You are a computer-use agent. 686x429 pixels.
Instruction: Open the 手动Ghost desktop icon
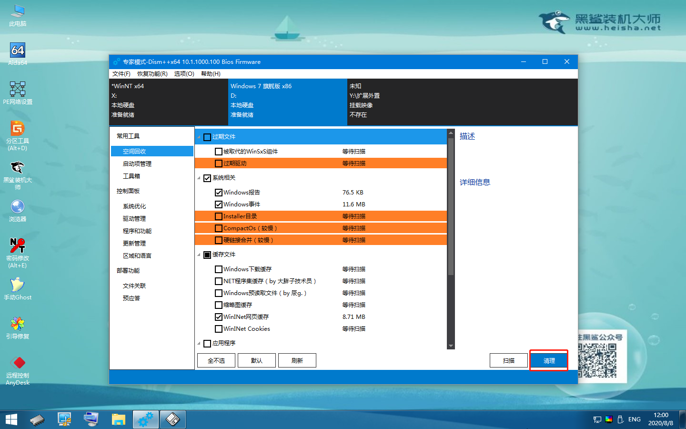pyautogui.click(x=18, y=289)
